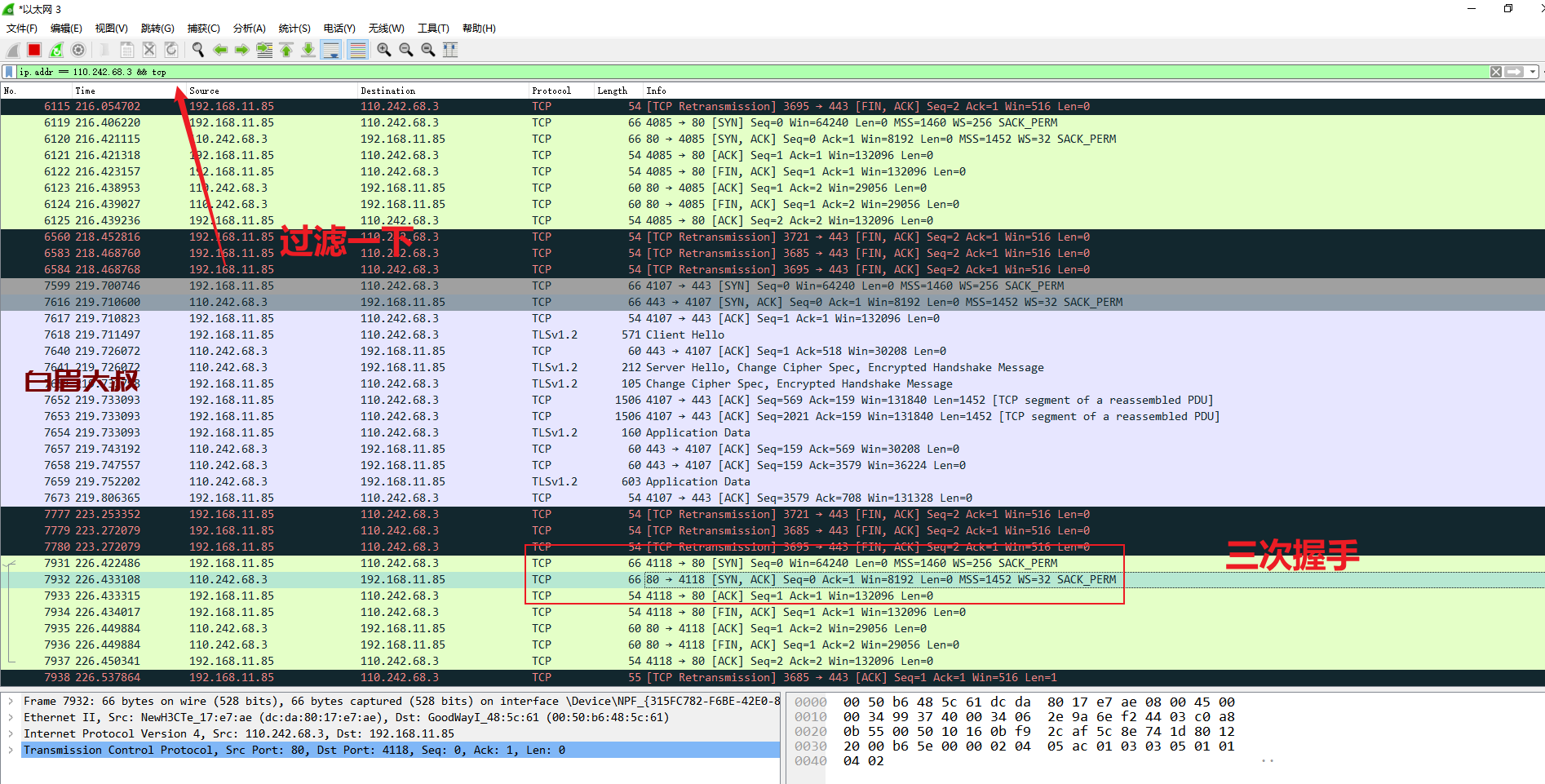
Task: Open the 帮助(H) menu
Action: [x=479, y=29]
